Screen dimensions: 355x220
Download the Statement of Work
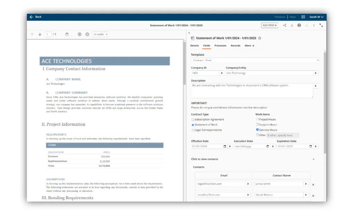point(291,25)
